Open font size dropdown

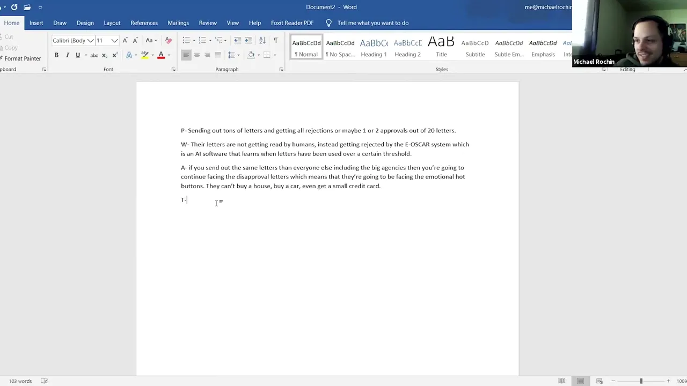point(114,41)
